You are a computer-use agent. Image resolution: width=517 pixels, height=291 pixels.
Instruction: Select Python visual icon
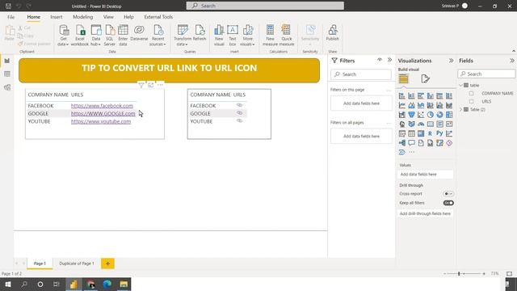(439, 133)
